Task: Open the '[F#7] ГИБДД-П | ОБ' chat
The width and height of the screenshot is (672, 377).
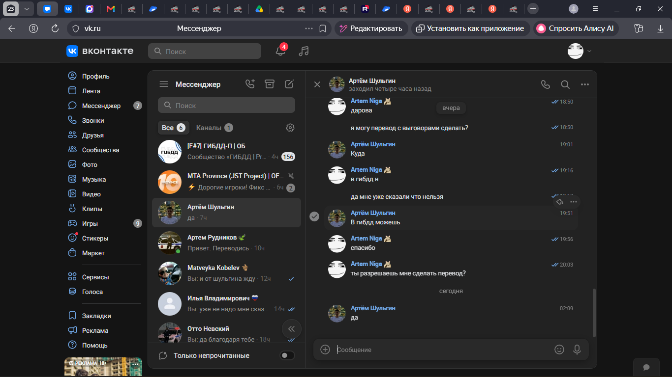Action: coord(226,152)
